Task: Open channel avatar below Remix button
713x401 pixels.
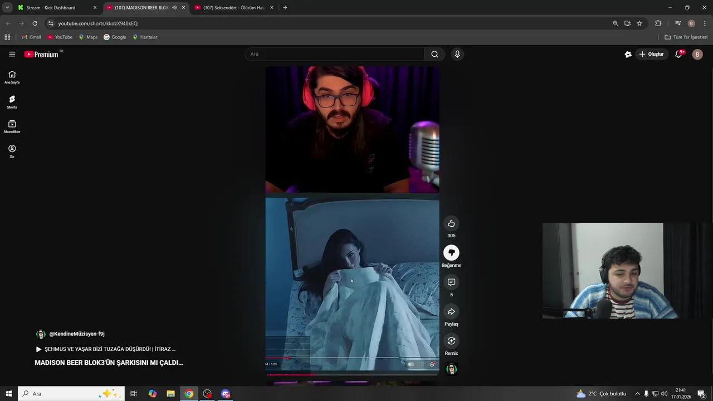Action: pyautogui.click(x=452, y=369)
